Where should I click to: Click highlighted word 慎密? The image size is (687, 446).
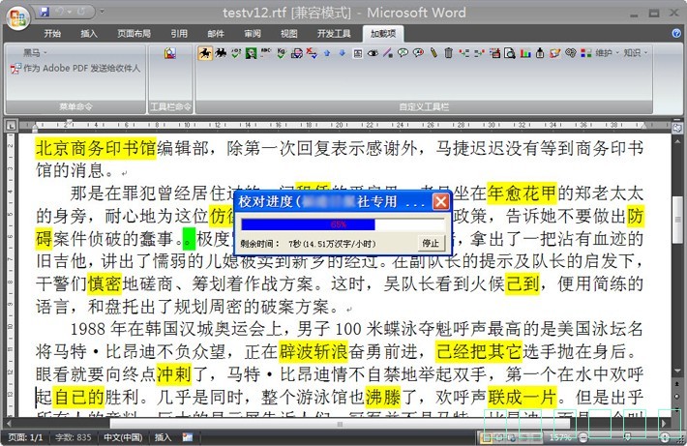tap(105, 283)
